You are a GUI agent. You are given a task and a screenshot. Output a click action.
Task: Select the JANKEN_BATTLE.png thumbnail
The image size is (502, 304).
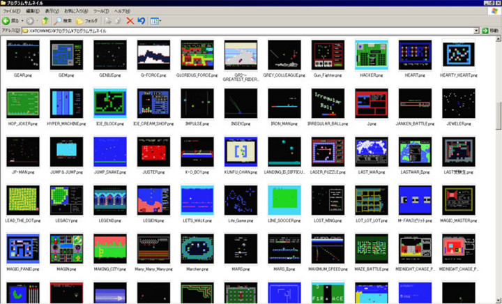(415, 103)
